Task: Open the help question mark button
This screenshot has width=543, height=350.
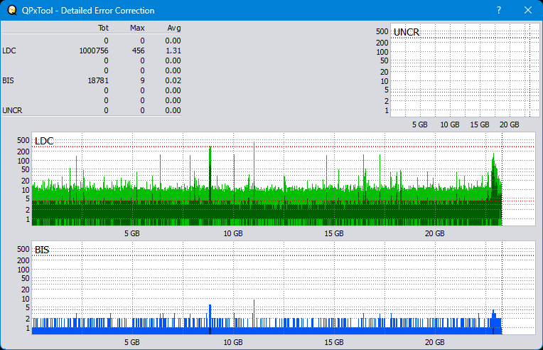Action: tap(499, 11)
